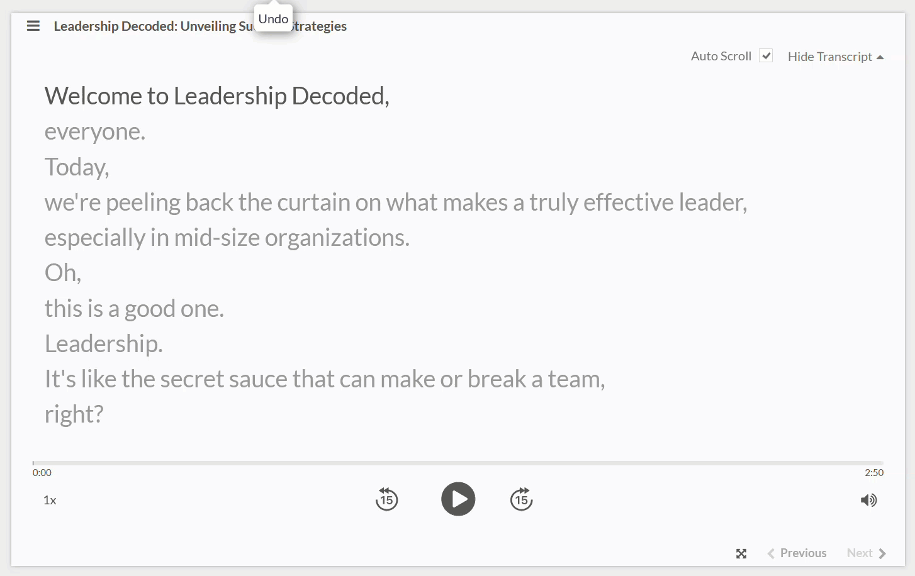Viewport: 915px width, 576px height.
Task: Mute the audio volume speaker
Action: [x=868, y=500]
